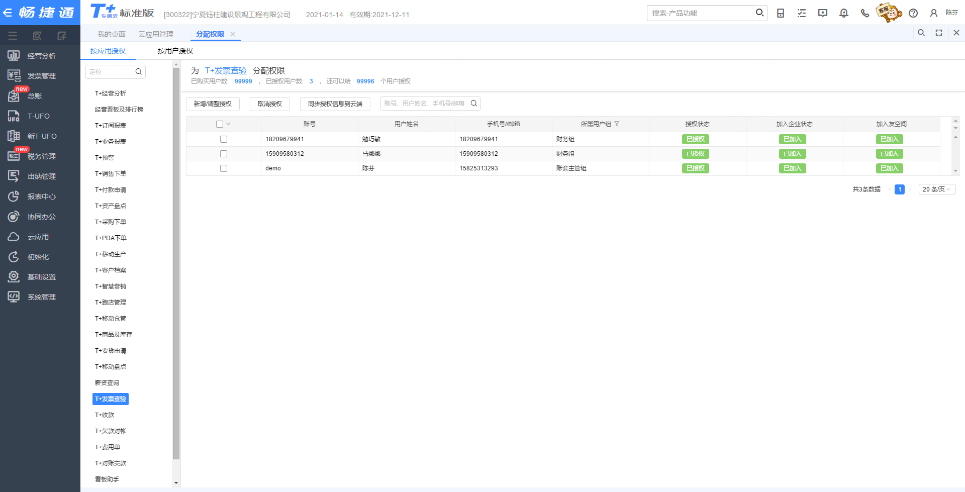Open 总账 module icon
The image size is (965, 492).
pyautogui.click(x=14, y=95)
